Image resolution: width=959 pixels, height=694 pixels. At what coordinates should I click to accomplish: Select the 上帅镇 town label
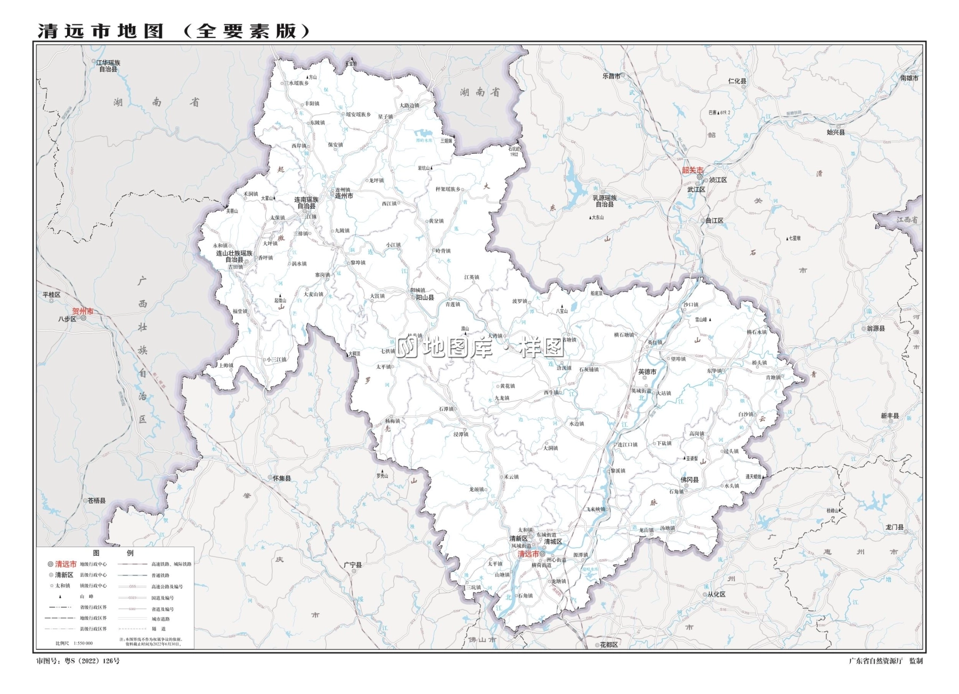coord(226,365)
